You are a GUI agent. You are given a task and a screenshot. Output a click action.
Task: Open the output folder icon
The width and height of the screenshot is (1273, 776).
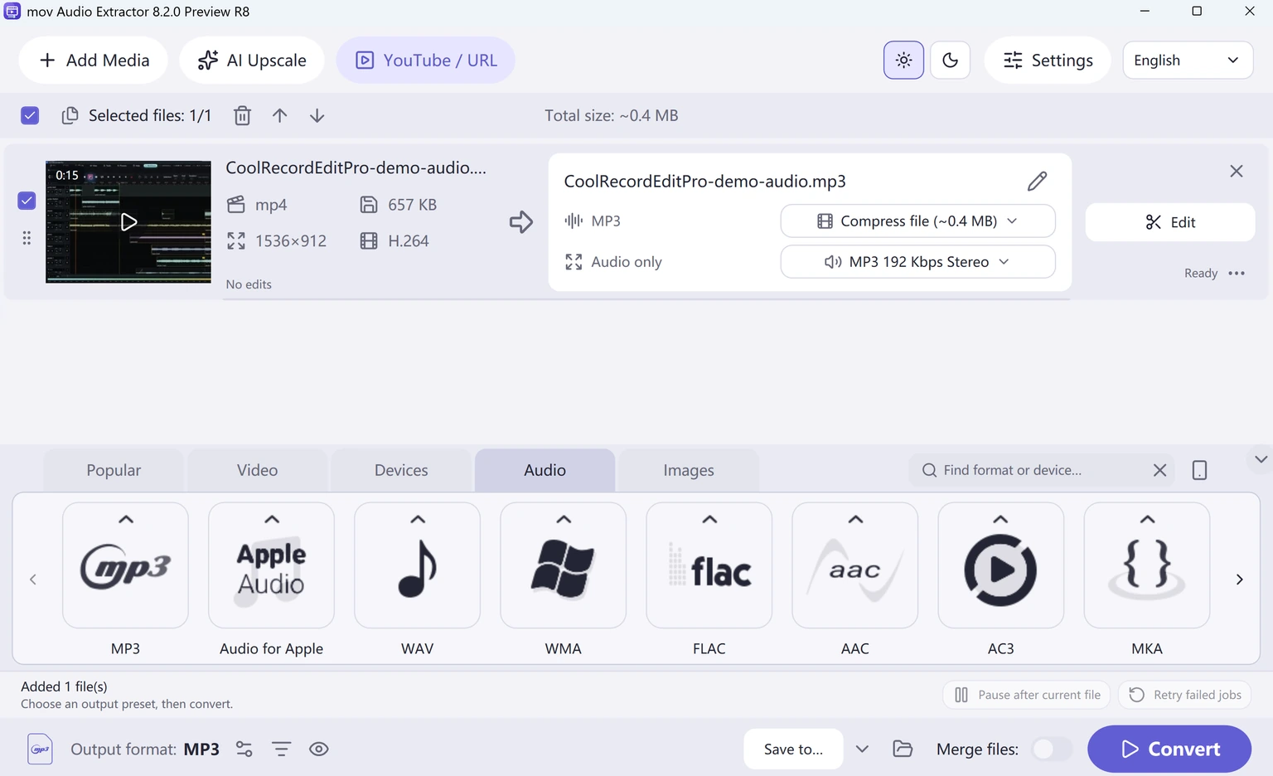pyautogui.click(x=903, y=749)
